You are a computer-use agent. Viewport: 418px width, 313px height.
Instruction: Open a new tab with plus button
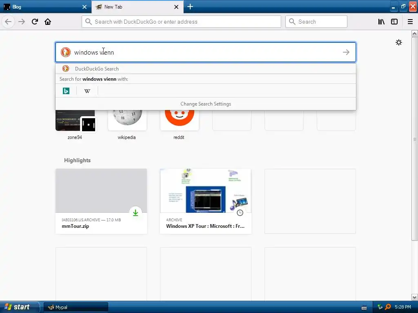pos(190,7)
